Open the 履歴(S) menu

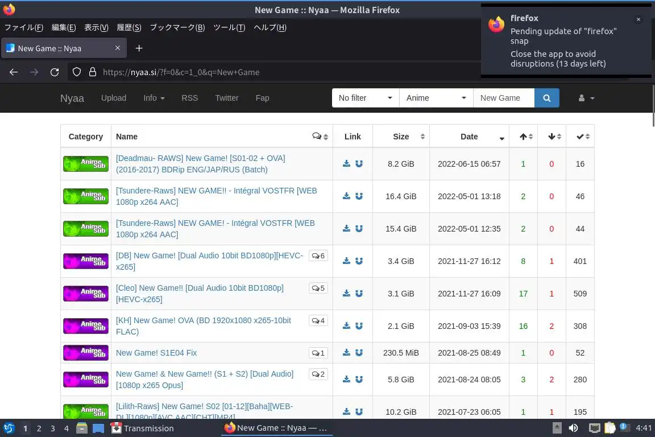point(128,28)
